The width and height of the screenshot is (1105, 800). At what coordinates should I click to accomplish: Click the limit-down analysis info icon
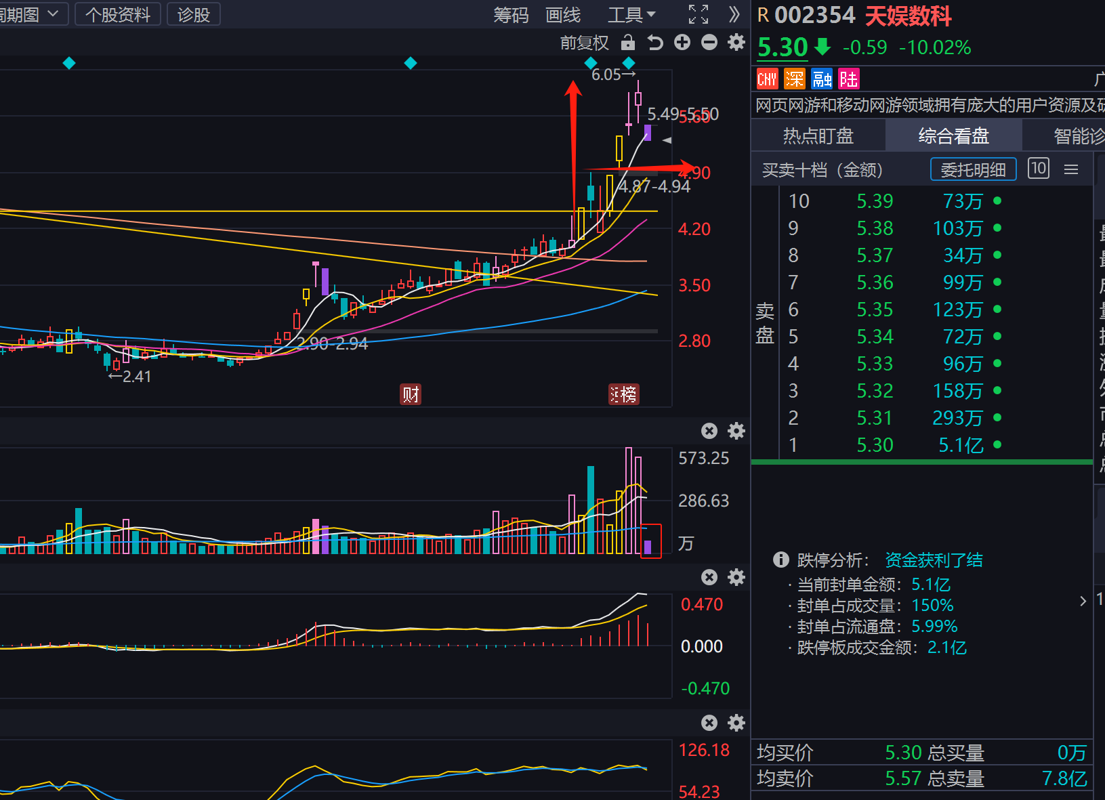[x=781, y=560]
